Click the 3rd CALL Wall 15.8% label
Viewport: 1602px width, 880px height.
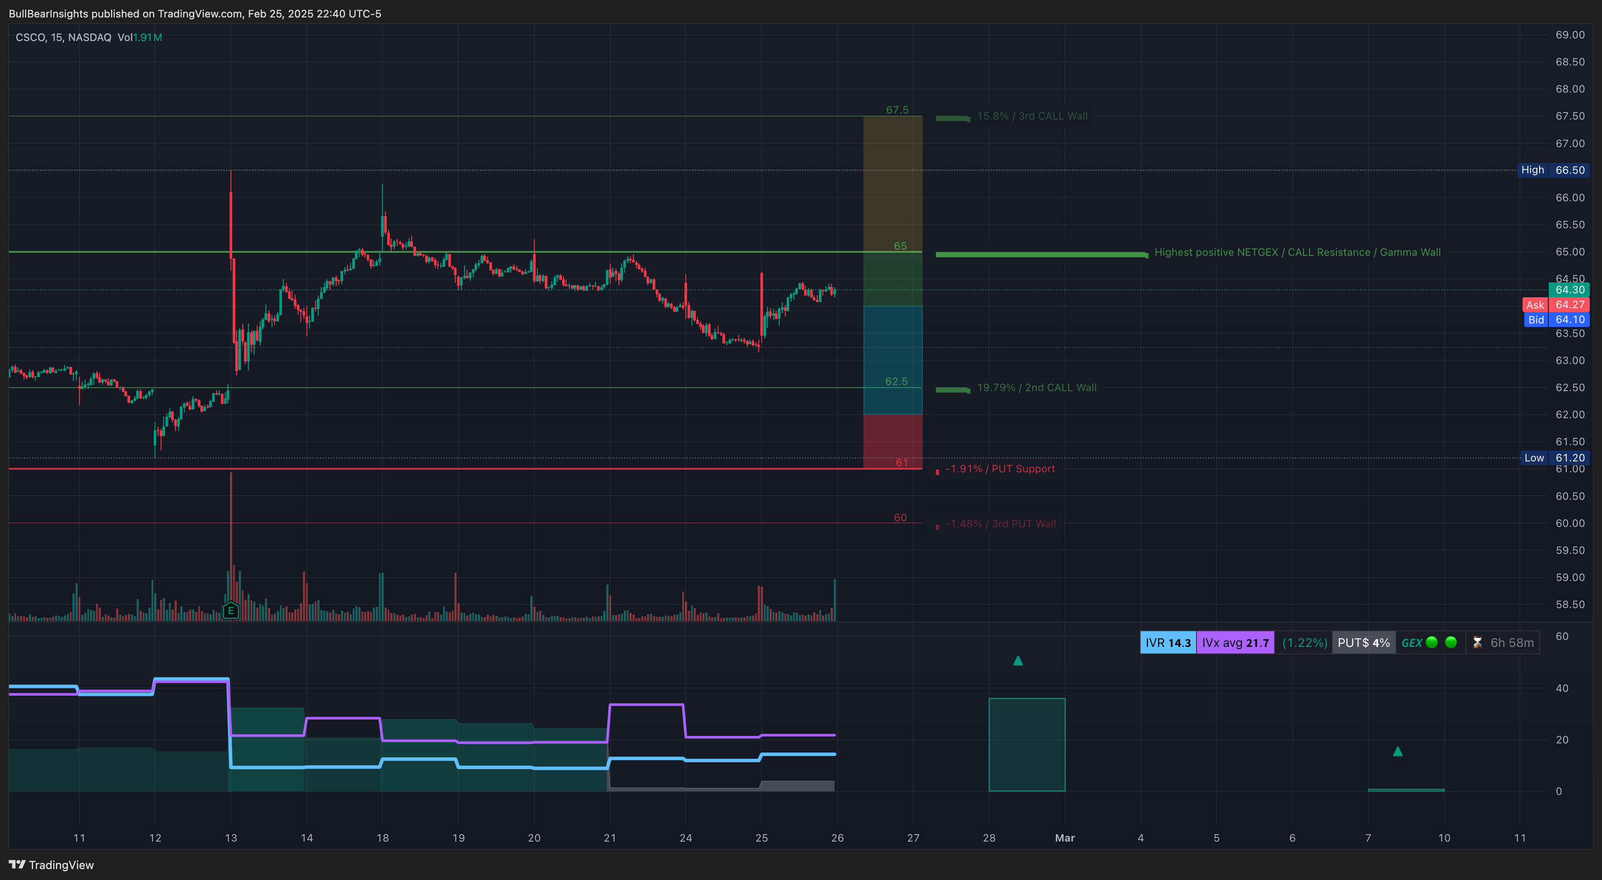(x=1032, y=116)
